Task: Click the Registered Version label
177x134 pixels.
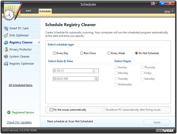Action: click(23, 113)
